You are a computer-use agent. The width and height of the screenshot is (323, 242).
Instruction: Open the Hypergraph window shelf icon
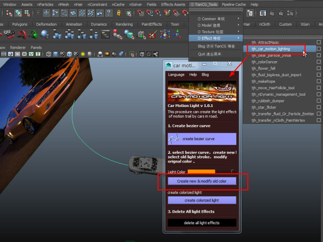tap(105, 34)
